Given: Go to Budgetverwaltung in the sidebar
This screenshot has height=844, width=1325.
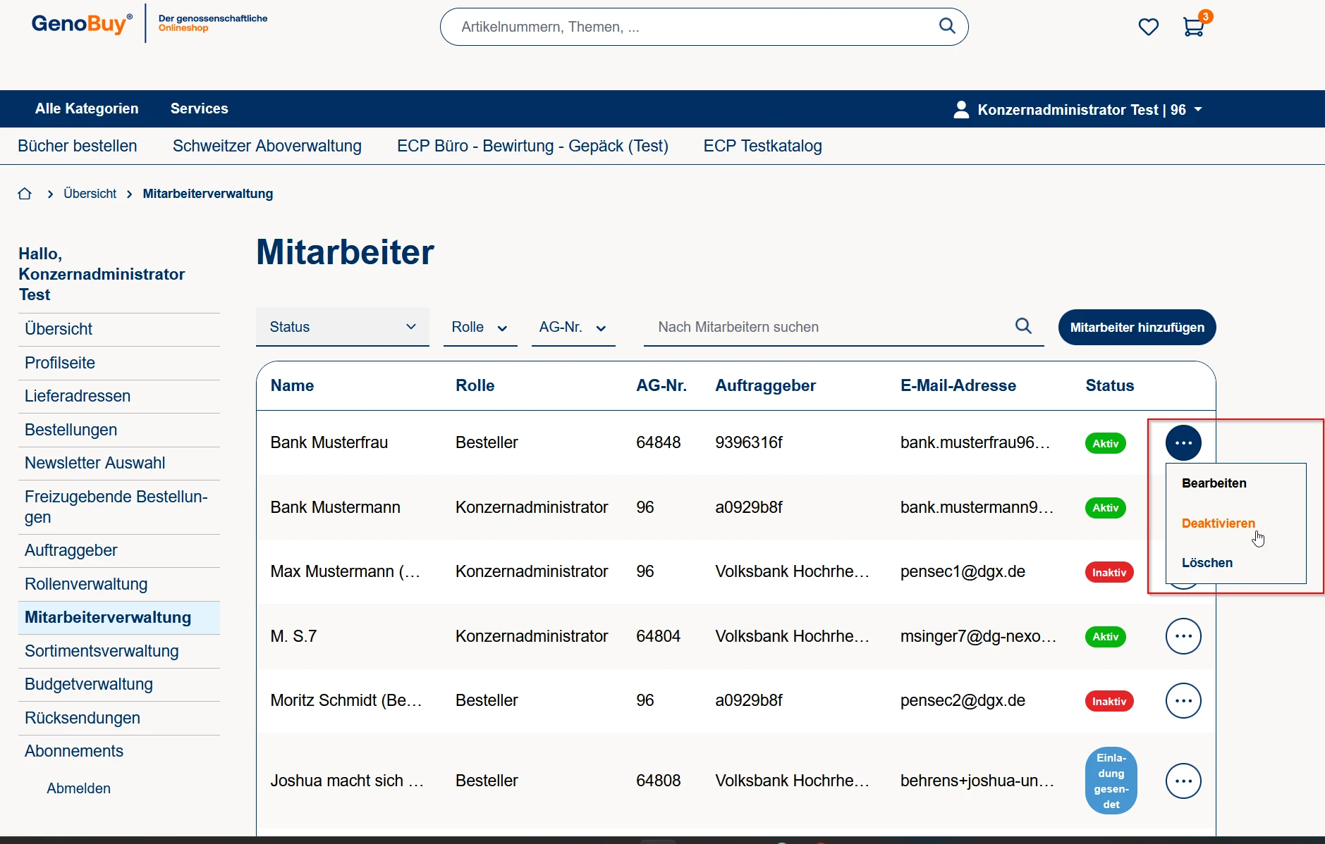Looking at the screenshot, I should (x=89, y=684).
